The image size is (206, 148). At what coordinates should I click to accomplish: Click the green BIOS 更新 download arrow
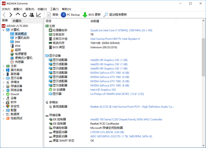(85, 15)
